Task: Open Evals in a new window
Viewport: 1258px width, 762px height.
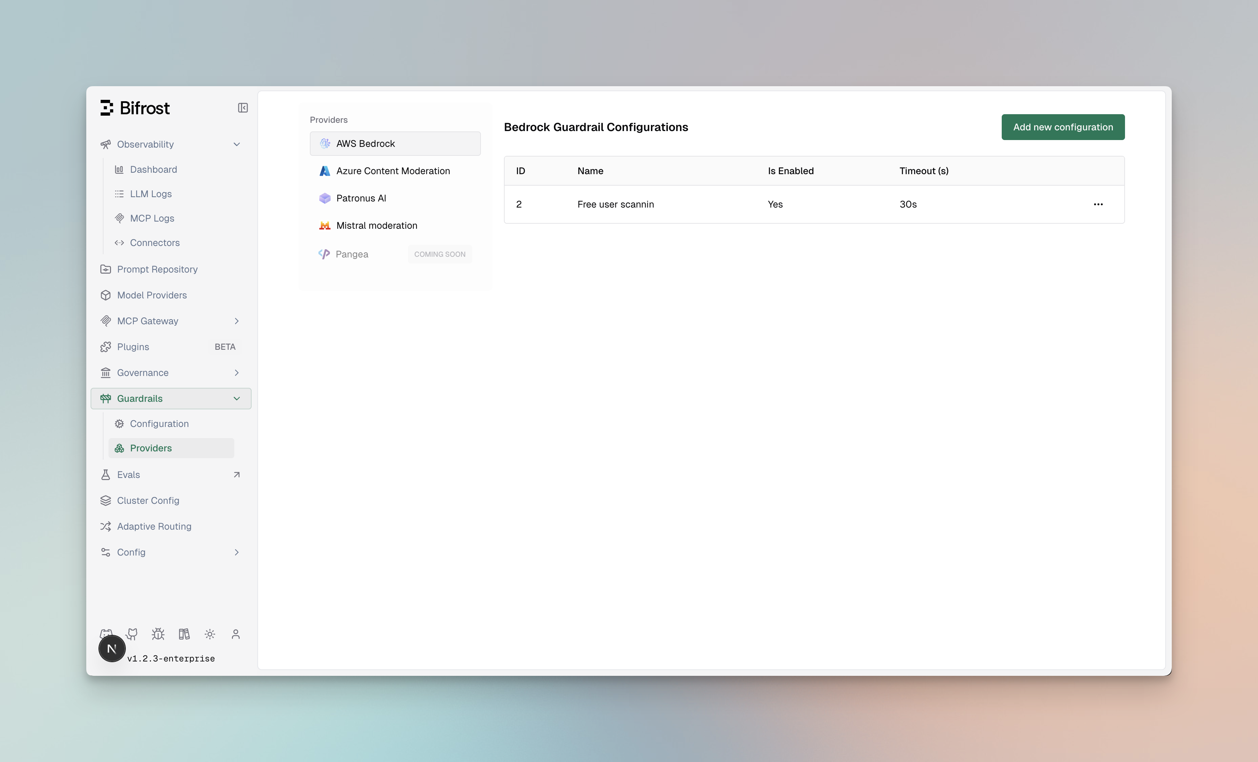Action: point(170,474)
